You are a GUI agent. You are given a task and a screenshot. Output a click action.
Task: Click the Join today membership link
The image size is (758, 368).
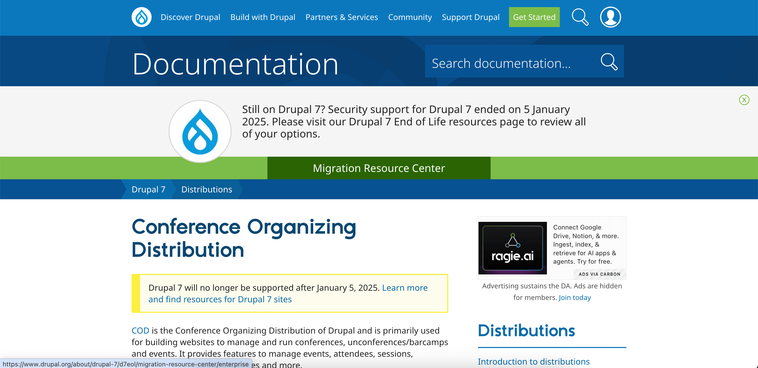coord(574,297)
